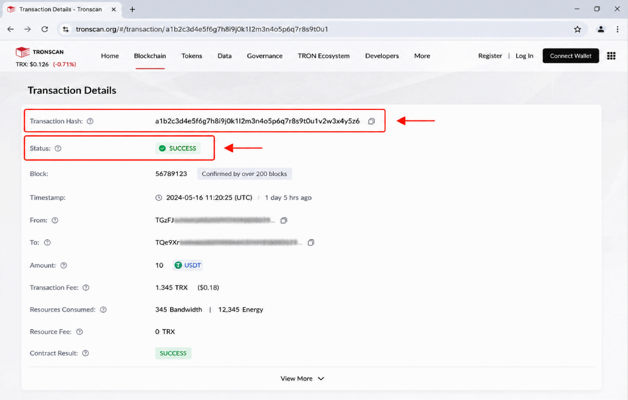Open the Blockchain menu
Screen dimensions: 628x400
150,56
